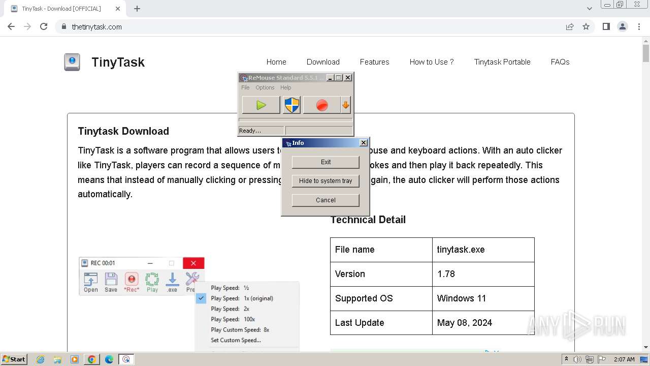Minimize the ReMouse Standard window

(x=330, y=78)
